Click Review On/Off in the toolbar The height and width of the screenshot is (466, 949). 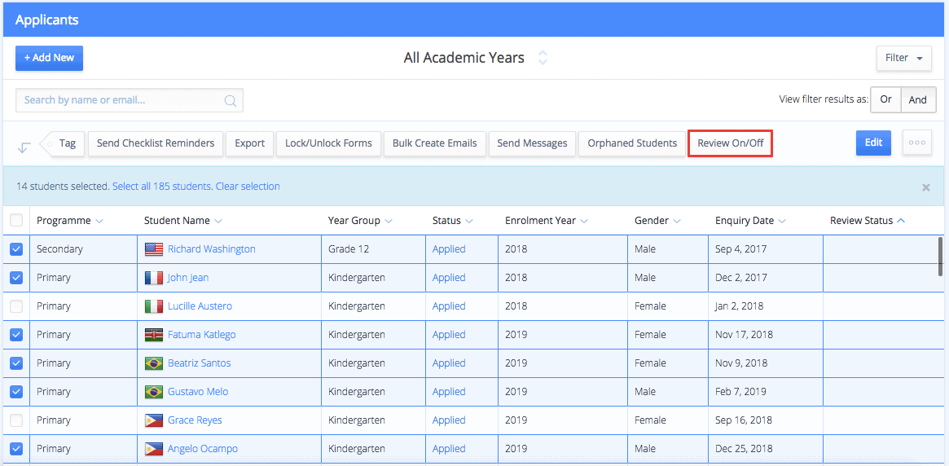click(x=730, y=143)
